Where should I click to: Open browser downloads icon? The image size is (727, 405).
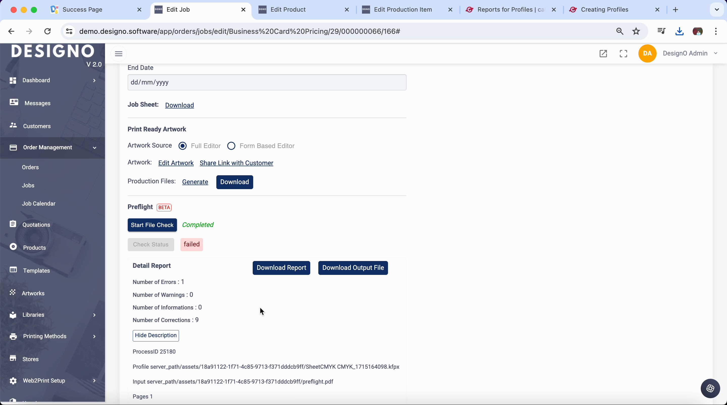point(679,31)
